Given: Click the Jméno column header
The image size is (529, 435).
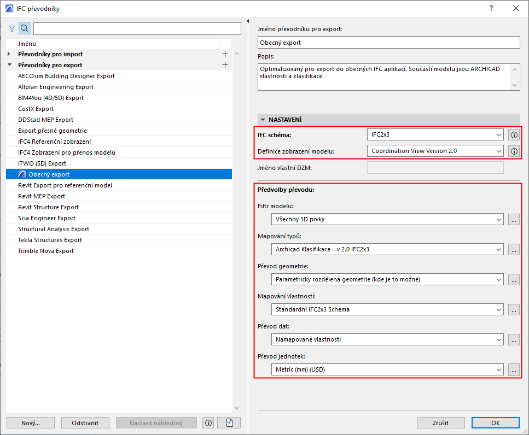Looking at the screenshot, I should [118, 44].
